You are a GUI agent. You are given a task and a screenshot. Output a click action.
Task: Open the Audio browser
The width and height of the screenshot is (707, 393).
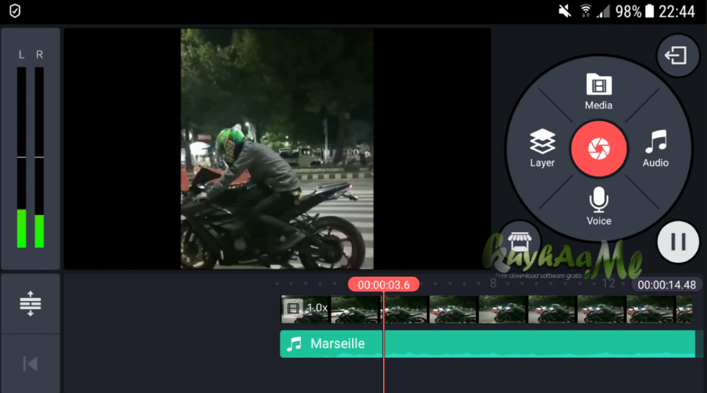655,148
